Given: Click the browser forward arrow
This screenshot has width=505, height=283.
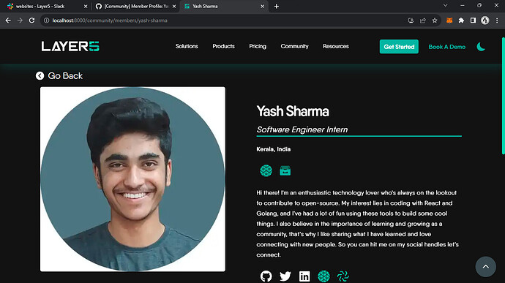Looking at the screenshot, I should pyautogui.click(x=20, y=20).
